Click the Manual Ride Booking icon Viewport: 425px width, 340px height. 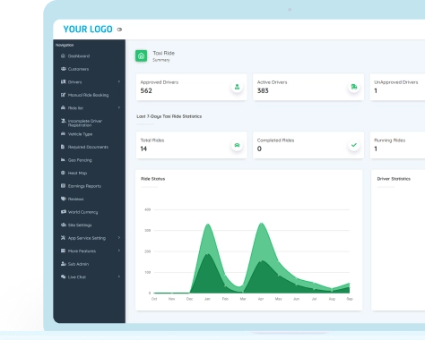[x=63, y=95]
